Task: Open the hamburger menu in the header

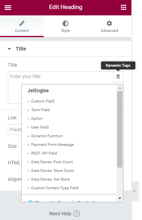Action: [x=8, y=7]
